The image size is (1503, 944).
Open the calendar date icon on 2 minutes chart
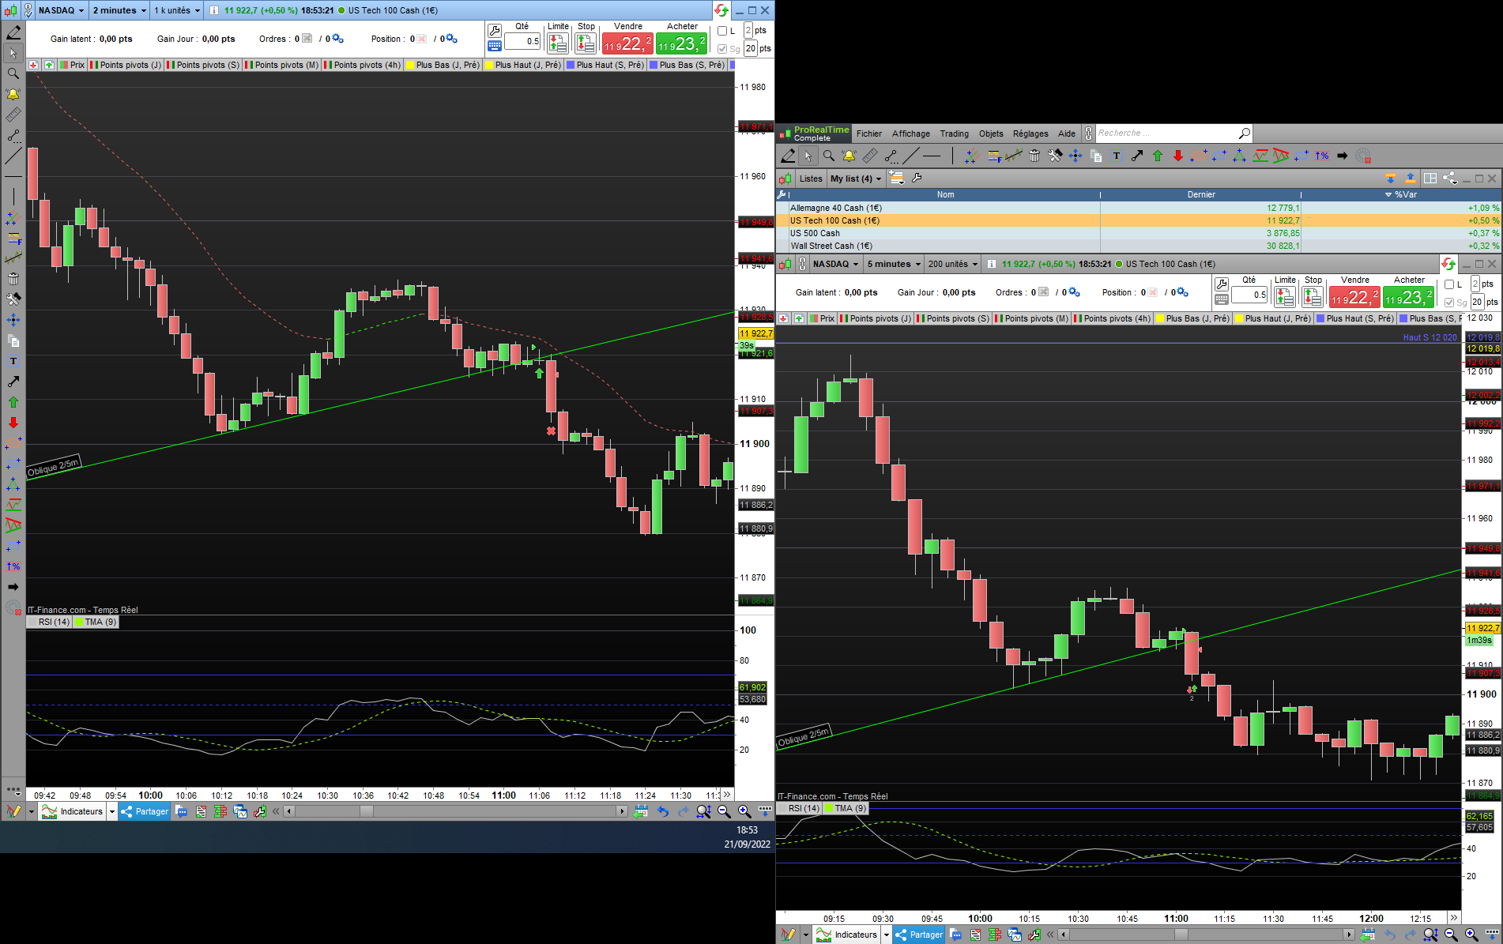[641, 811]
